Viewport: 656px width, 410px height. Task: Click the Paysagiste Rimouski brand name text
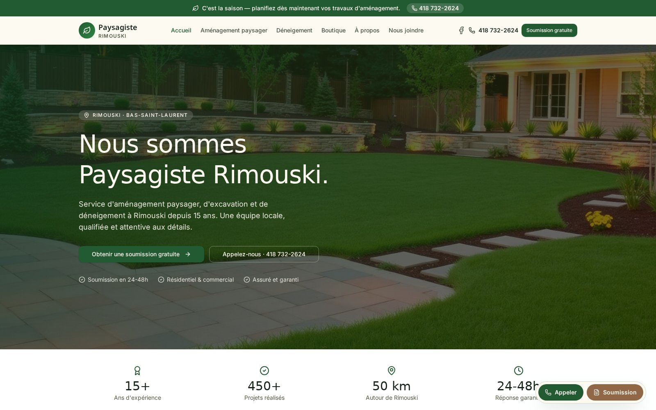(x=118, y=31)
